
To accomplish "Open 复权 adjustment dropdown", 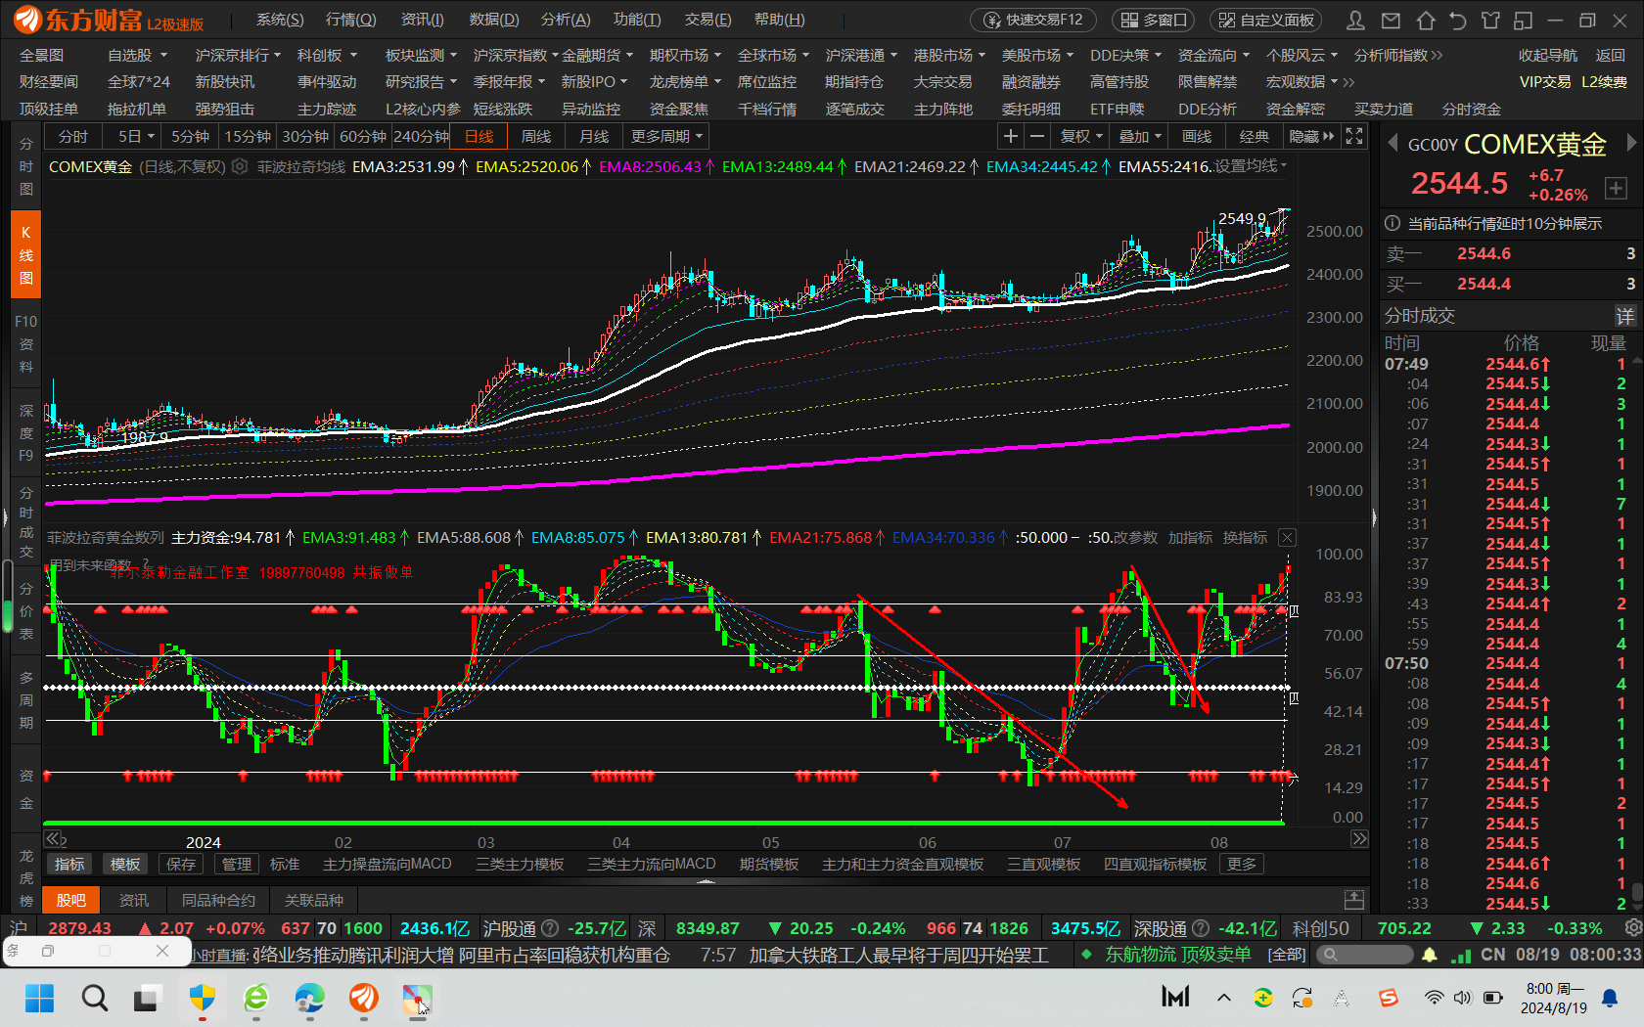I will pyautogui.click(x=1081, y=136).
